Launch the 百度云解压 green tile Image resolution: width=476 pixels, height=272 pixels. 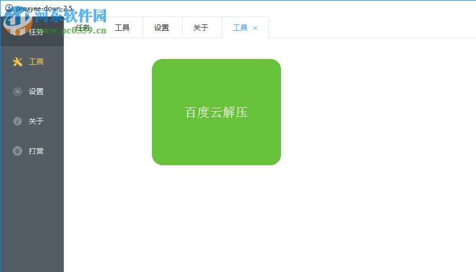(x=216, y=112)
